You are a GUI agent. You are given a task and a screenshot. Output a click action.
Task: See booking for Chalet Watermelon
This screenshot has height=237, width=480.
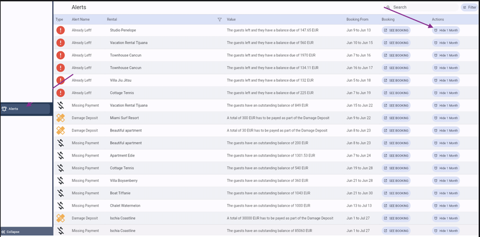click(396, 206)
